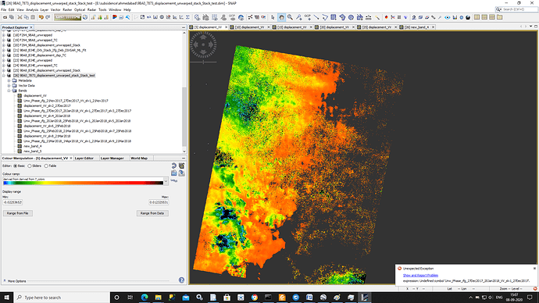Tile windows evenly grid icon
The height and width of the screenshot is (303, 539).
point(492,17)
